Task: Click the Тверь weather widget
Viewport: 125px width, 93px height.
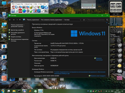Action: coord(116,50)
